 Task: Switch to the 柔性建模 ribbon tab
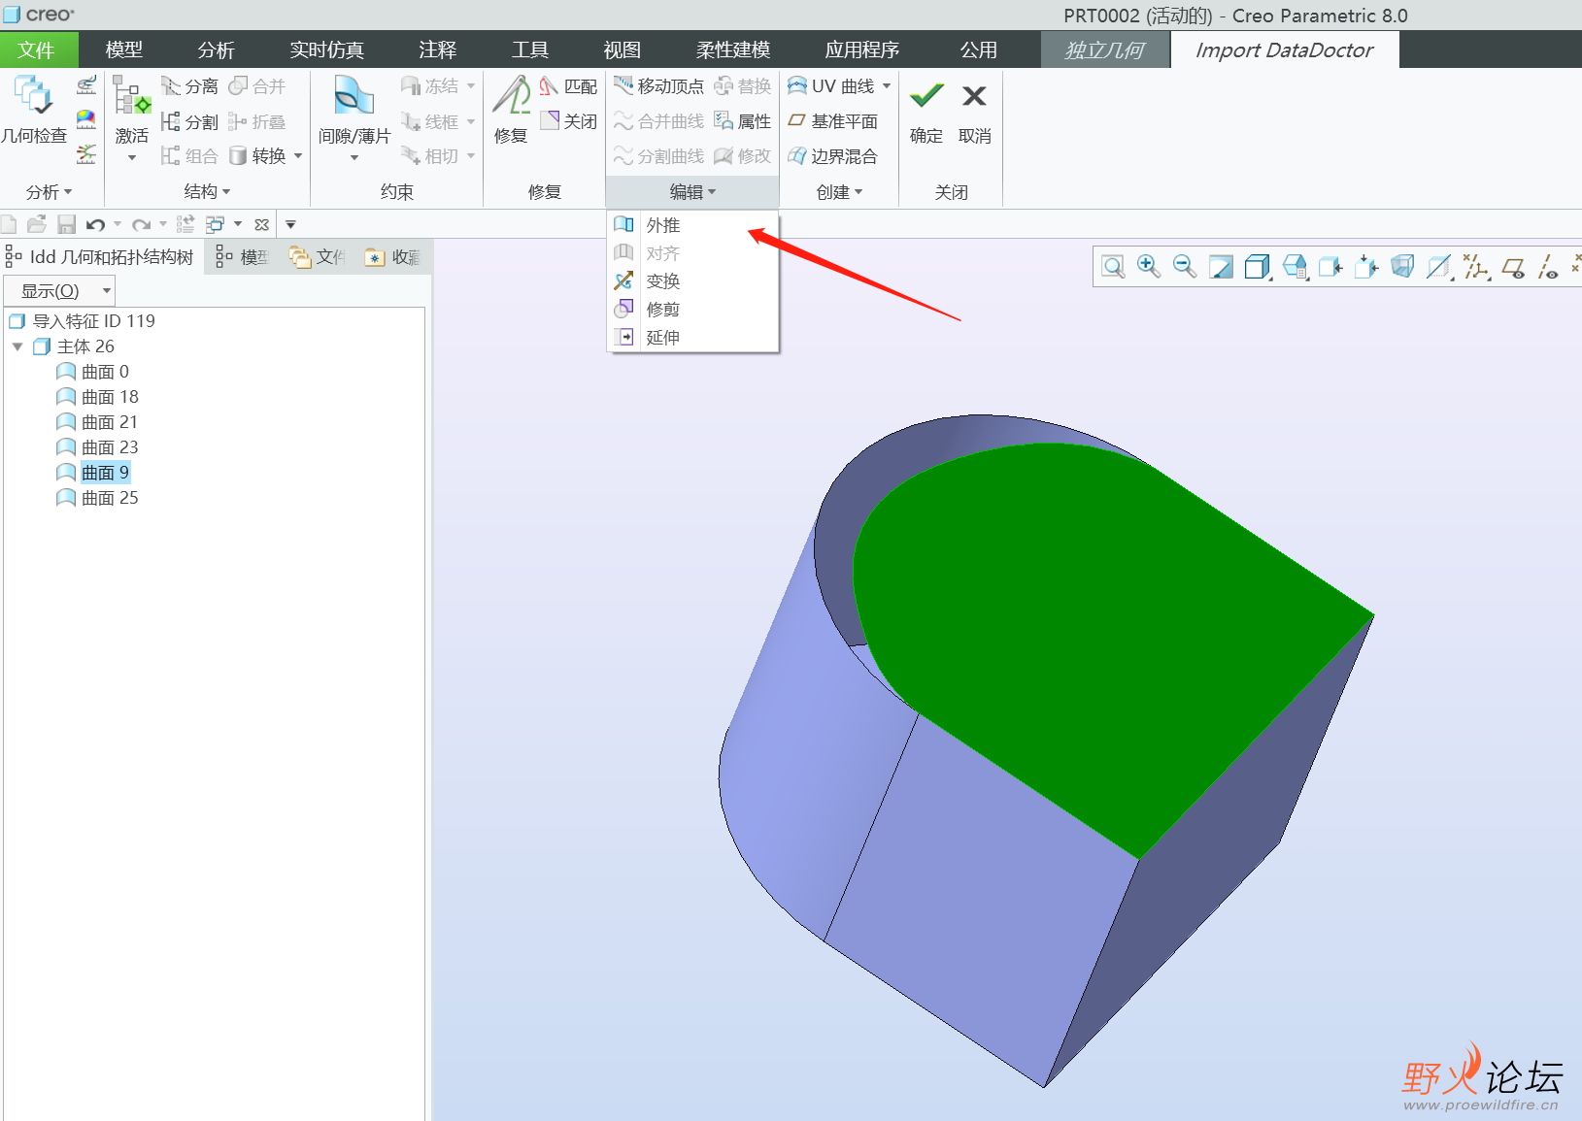pyautogui.click(x=733, y=49)
